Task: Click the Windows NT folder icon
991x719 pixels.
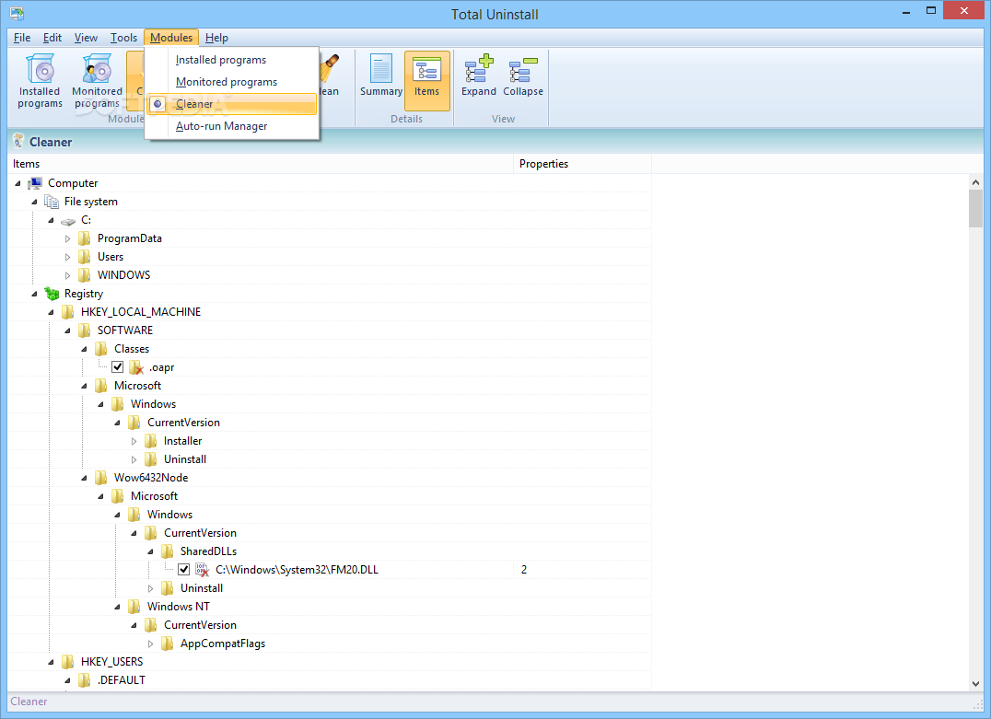Action: [x=134, y=607]
